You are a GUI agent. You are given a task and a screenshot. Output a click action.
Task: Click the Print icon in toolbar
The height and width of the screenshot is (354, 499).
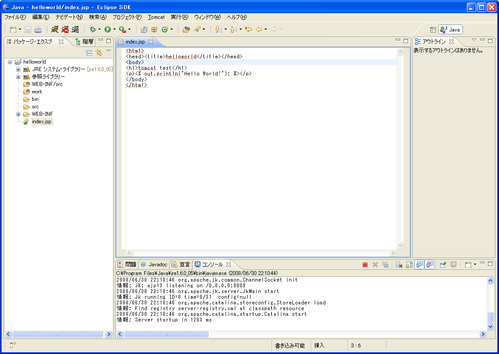(38, 29)
